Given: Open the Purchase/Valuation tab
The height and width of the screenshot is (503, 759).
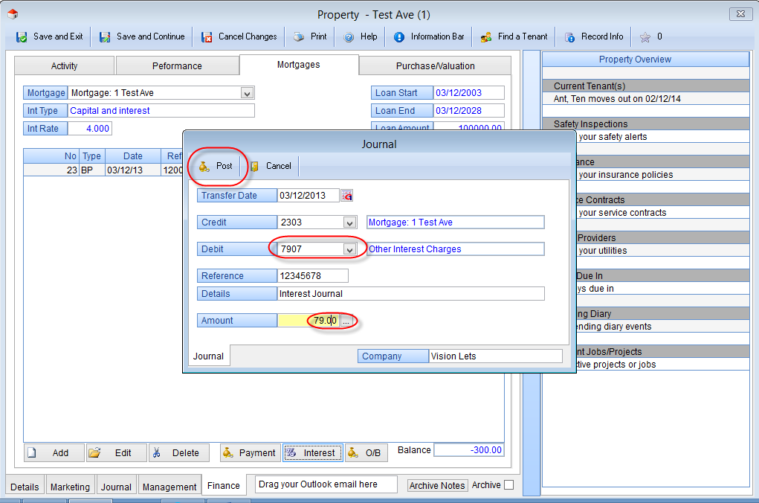Looking at the screenshot, I should point(435,66).
